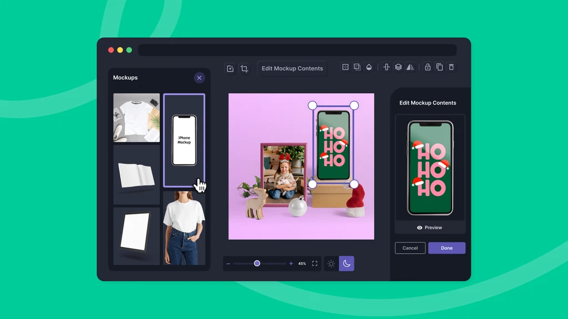
Task: Duplicate the selected element
Action: [439, 67]
